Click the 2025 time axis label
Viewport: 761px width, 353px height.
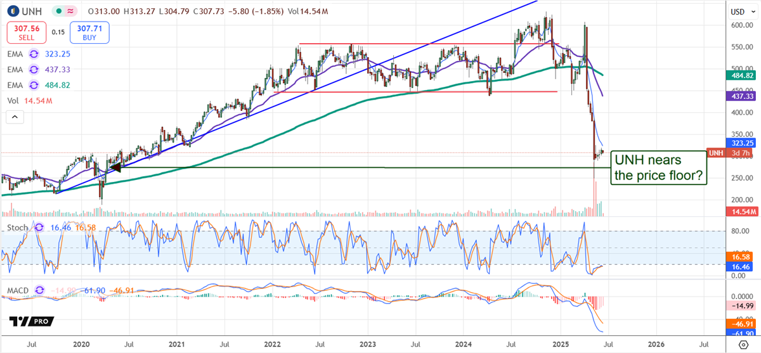click(561, 345)
